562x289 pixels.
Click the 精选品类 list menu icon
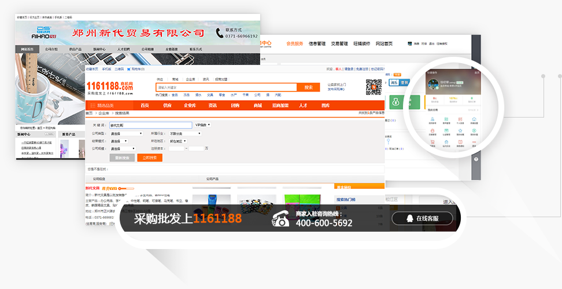click(x=93, y=105)
